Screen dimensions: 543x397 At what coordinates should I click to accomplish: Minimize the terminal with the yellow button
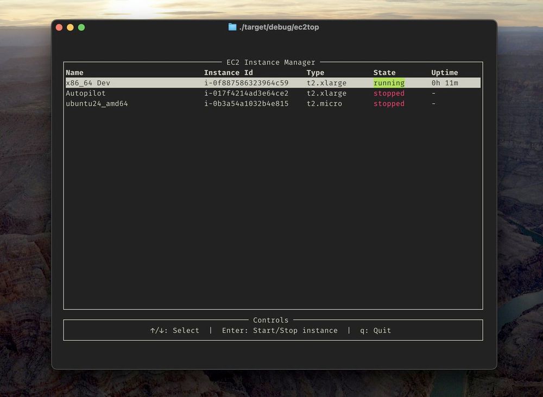click(x=70, y=27)
